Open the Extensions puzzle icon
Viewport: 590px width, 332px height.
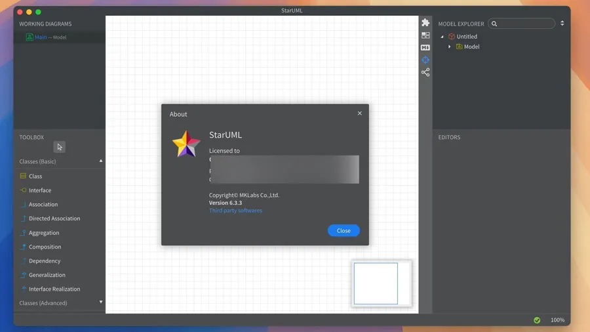coord(425,23)
